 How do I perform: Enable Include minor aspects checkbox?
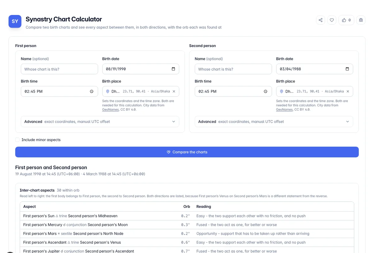click(x=17, y=140)
